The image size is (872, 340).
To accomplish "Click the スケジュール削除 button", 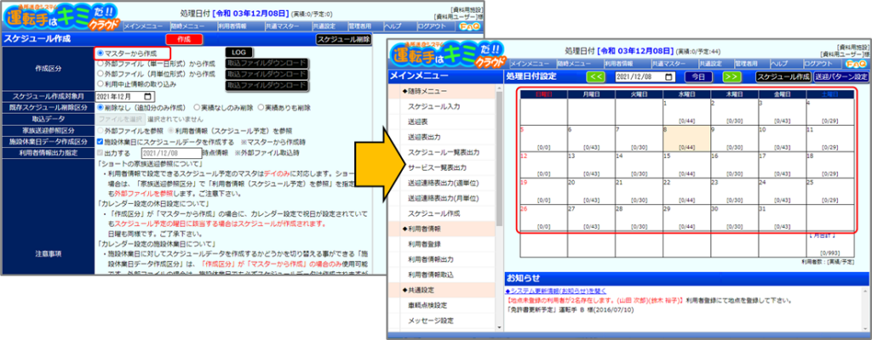I will click(343, 39).
